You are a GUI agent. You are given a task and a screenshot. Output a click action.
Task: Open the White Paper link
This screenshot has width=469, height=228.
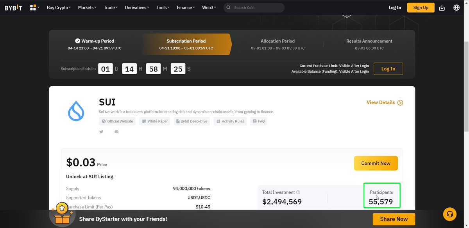[x=155, y=121]
